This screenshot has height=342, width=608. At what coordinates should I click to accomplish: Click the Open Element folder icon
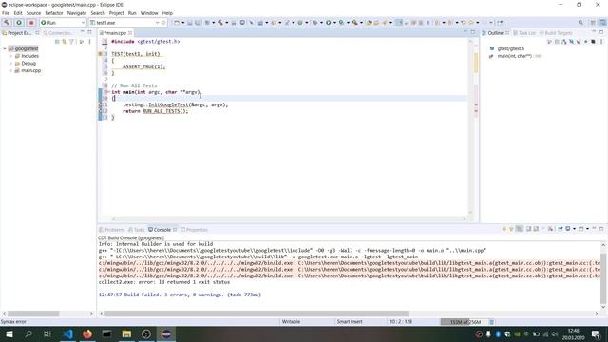point(370,23)
